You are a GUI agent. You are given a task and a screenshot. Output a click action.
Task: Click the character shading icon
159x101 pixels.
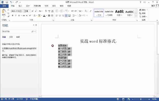49,16
